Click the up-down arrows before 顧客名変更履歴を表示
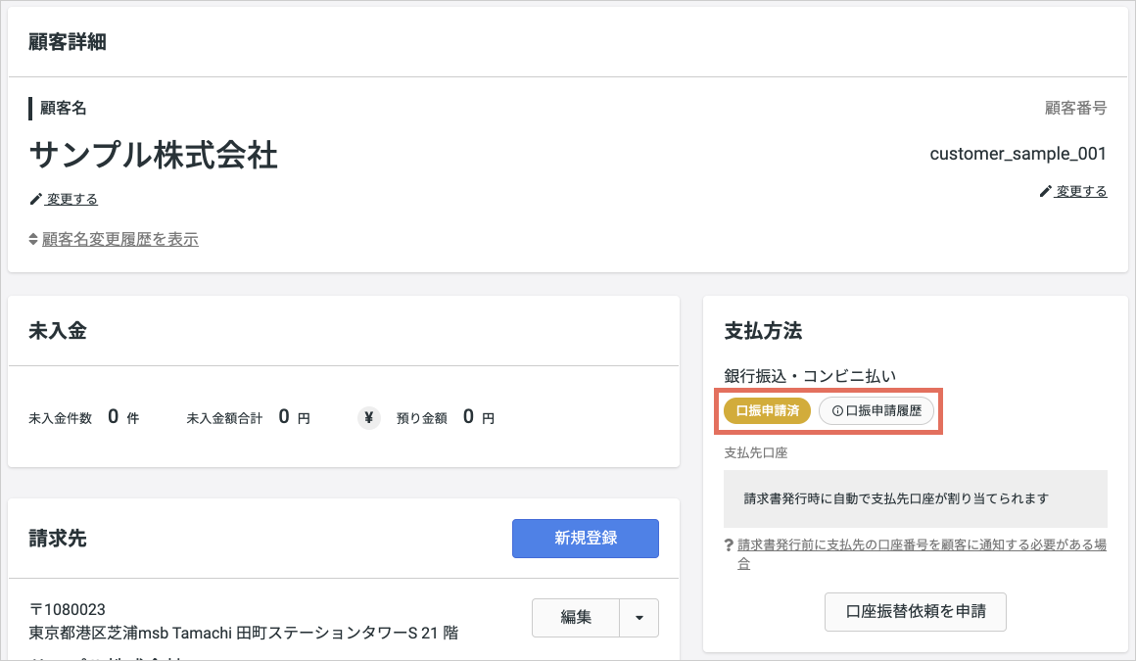This screenshot has width=1136, height=661. [x=32, y=239]
